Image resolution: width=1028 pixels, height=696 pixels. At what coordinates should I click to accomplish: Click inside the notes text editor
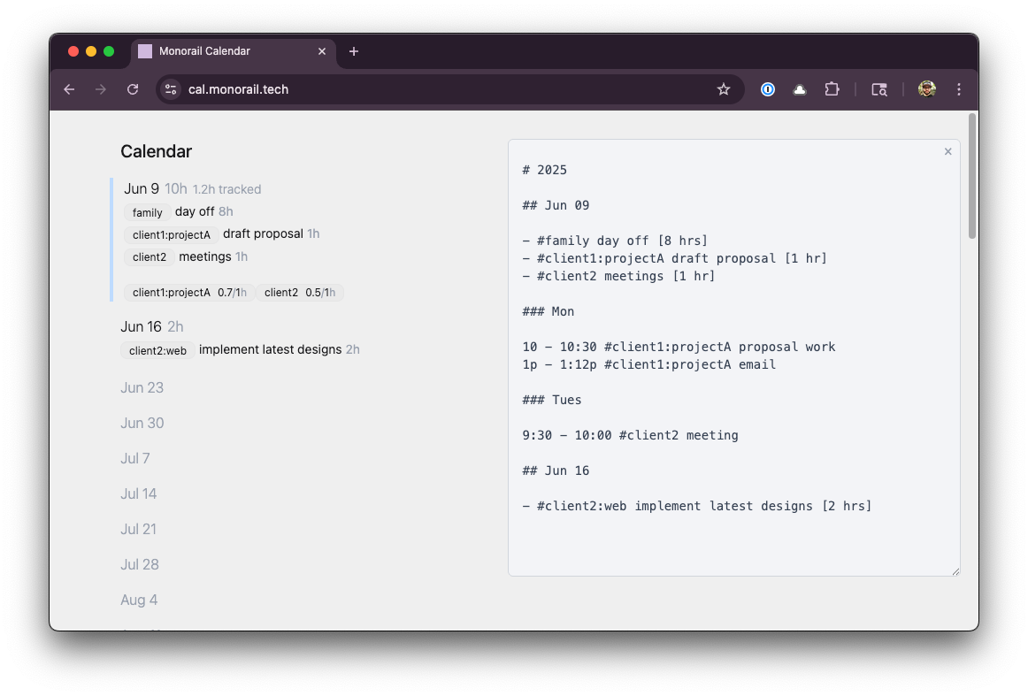(733, 358)
